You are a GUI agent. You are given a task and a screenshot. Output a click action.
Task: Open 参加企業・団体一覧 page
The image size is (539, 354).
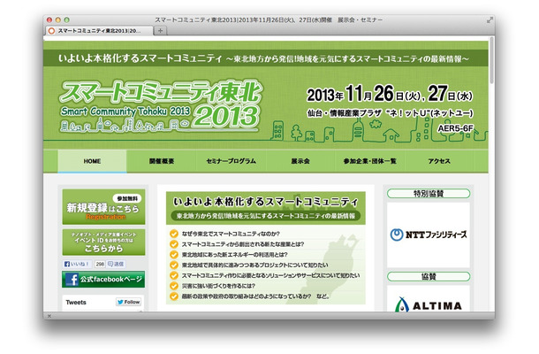pos(370,161)
